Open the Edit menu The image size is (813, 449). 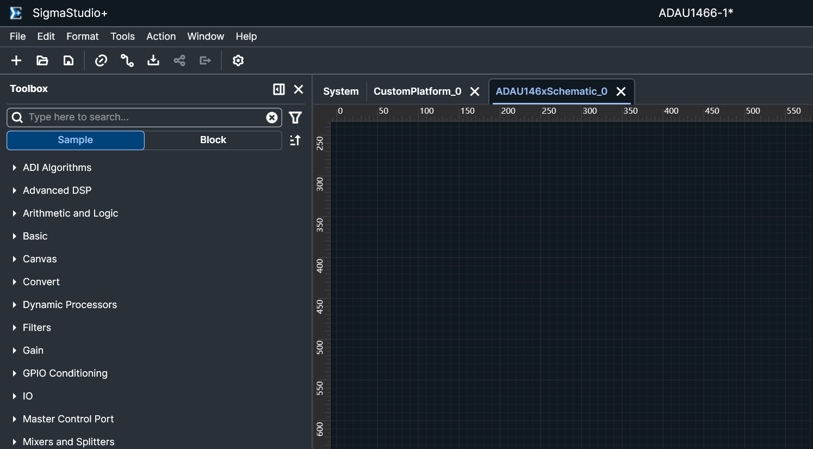[x=46, y=36]
